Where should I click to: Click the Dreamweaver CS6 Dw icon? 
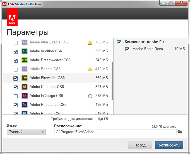click(x=25, y=60)
